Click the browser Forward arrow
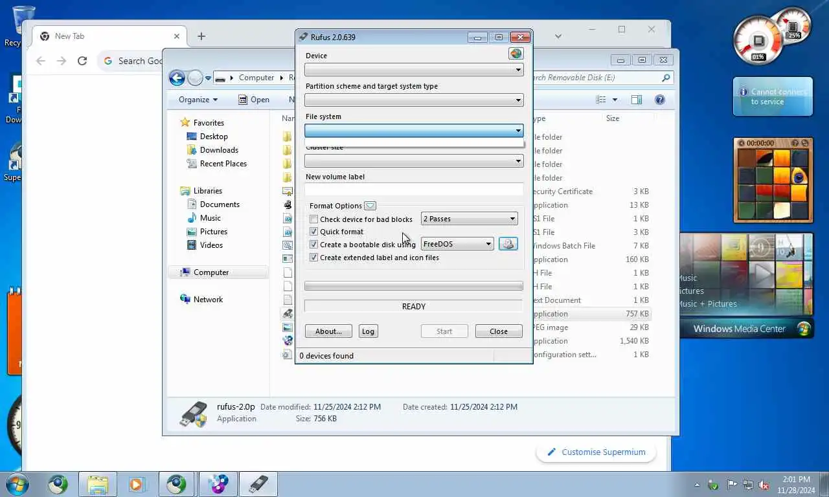Image resolution: width=829 pixels, height=497 pixels. [x=62, y=61]
